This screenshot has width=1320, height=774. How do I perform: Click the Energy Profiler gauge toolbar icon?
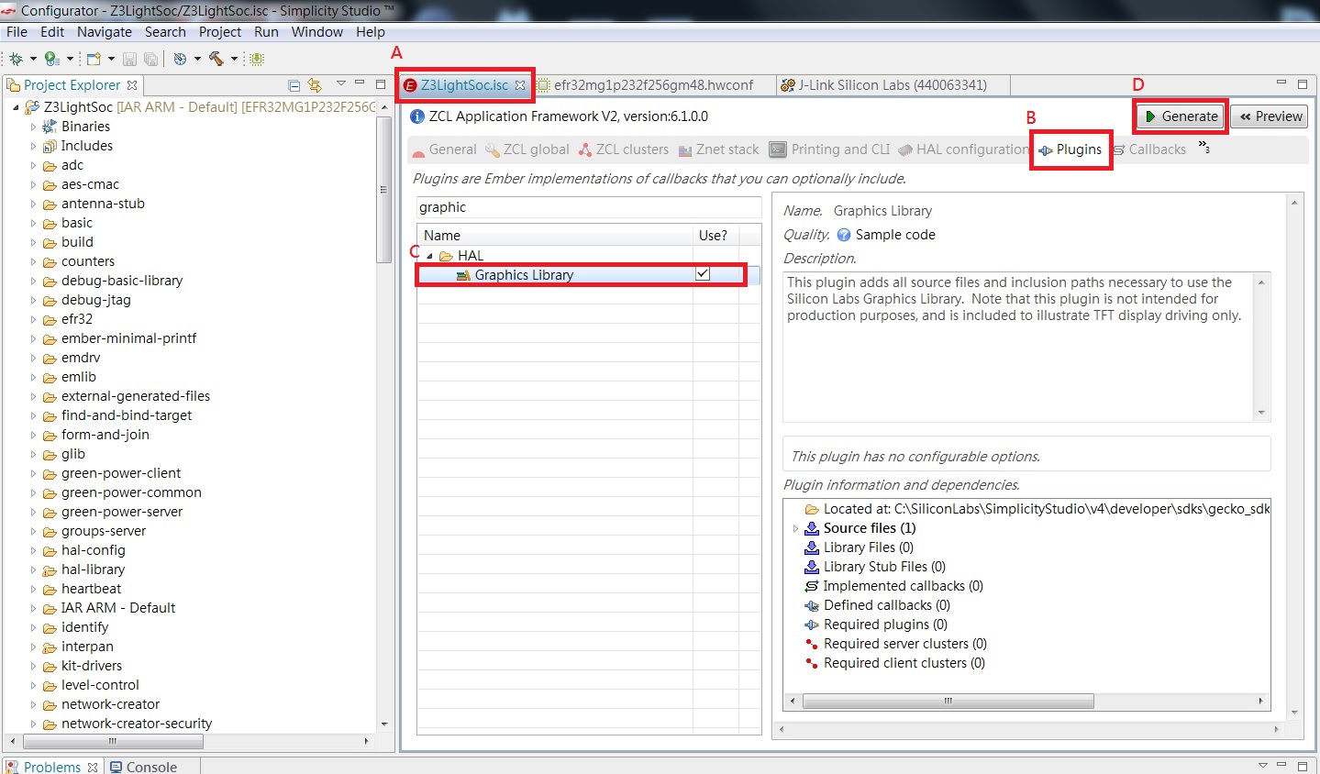pos(180,59)
